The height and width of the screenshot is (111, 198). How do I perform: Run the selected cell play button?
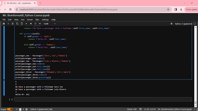coord(26,24)
